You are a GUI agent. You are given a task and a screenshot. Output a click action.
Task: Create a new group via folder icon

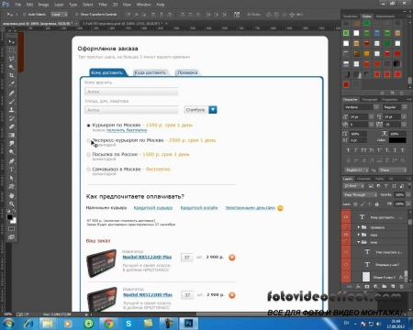385,287
